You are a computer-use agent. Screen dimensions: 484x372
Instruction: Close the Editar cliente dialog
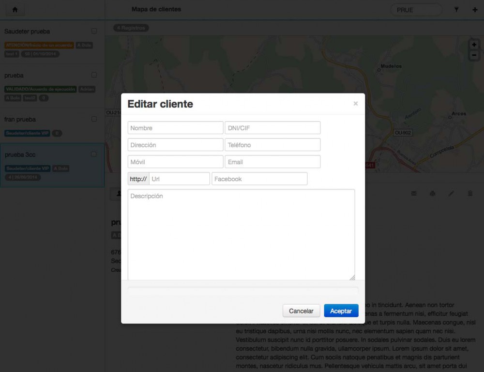pos(356,104)
